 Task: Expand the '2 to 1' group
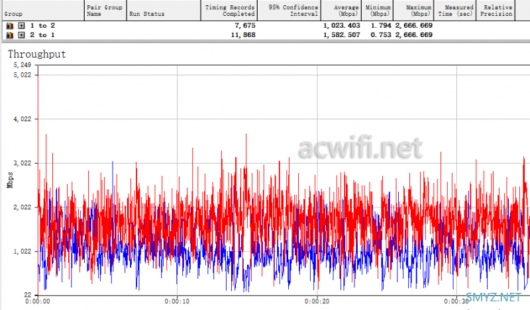coord(22,34)
